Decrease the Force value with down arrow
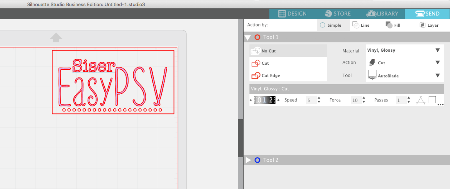 click(364, 102)
